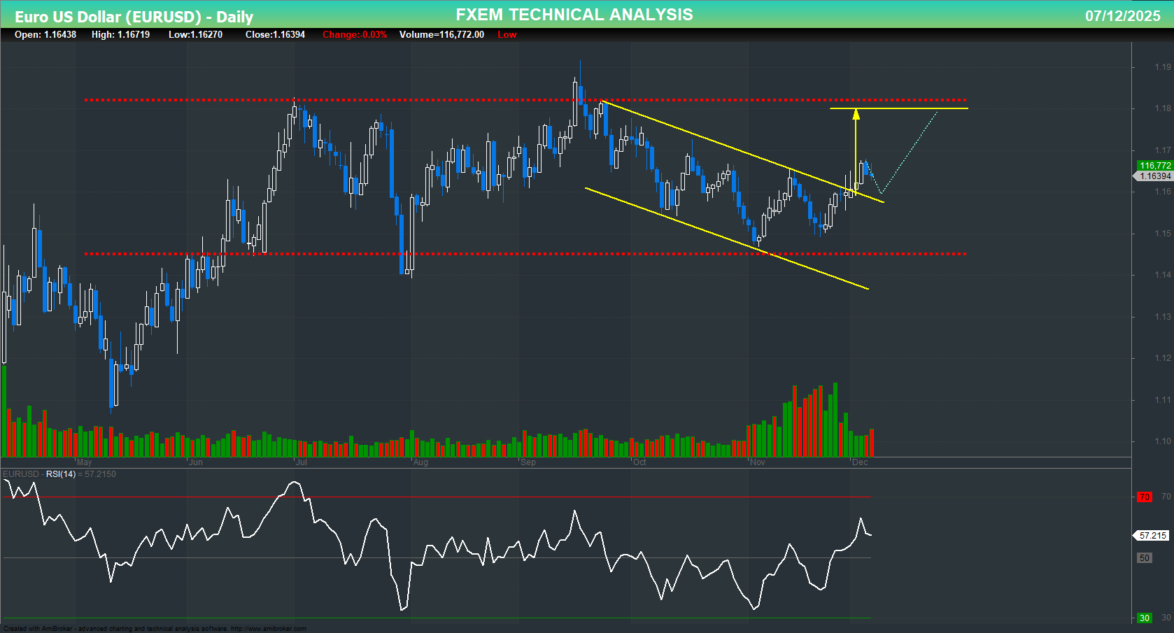Click the green 116,772 volume price tag
This screenshot has width=1174, height=633.
pos(1155,165)
